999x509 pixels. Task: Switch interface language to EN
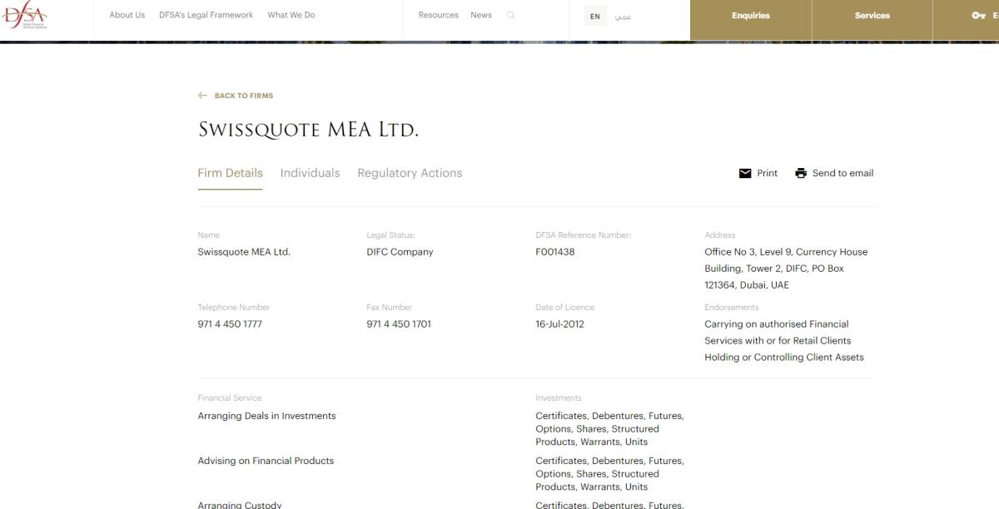tap(594, 15)
